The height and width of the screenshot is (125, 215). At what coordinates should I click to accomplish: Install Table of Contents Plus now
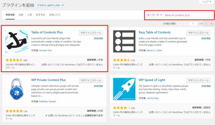tap(91, 33)
